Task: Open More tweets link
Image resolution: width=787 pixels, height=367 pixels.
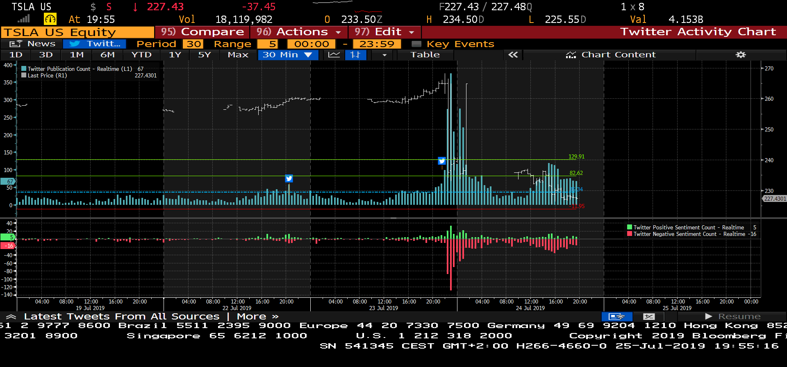Action: (x=258, y=317)
